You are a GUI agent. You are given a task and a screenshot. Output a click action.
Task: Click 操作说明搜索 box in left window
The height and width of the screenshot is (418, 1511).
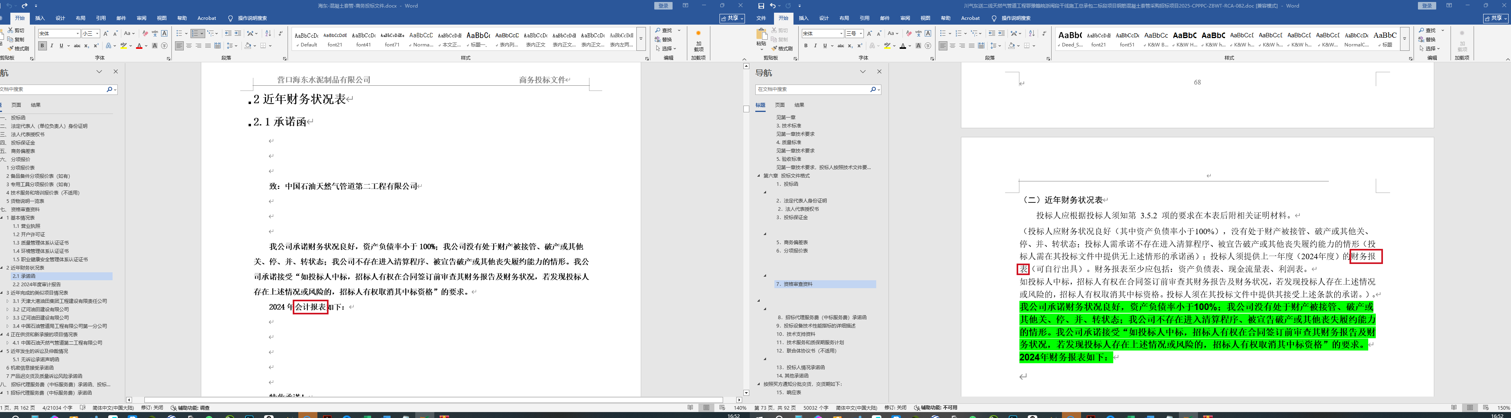coord(252,18)
